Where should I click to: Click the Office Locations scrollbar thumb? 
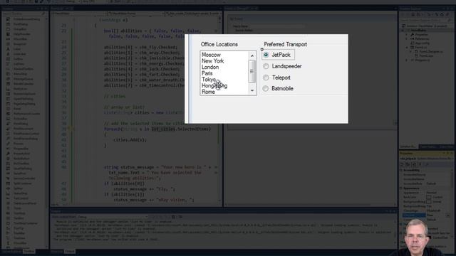252,71
